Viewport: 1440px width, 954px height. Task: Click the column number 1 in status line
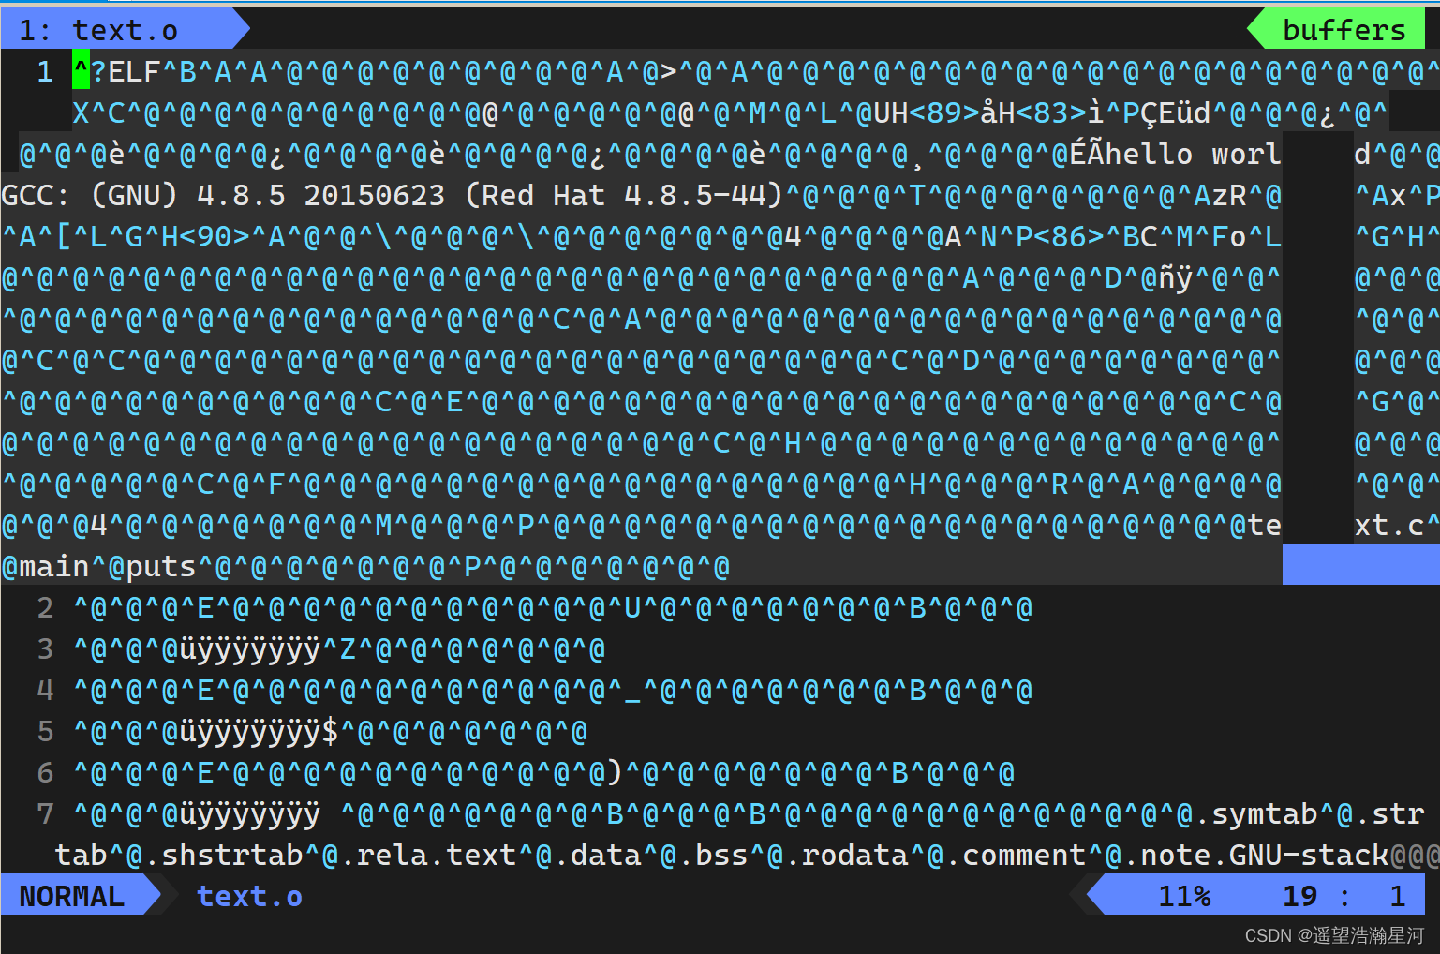(1397, 896)
